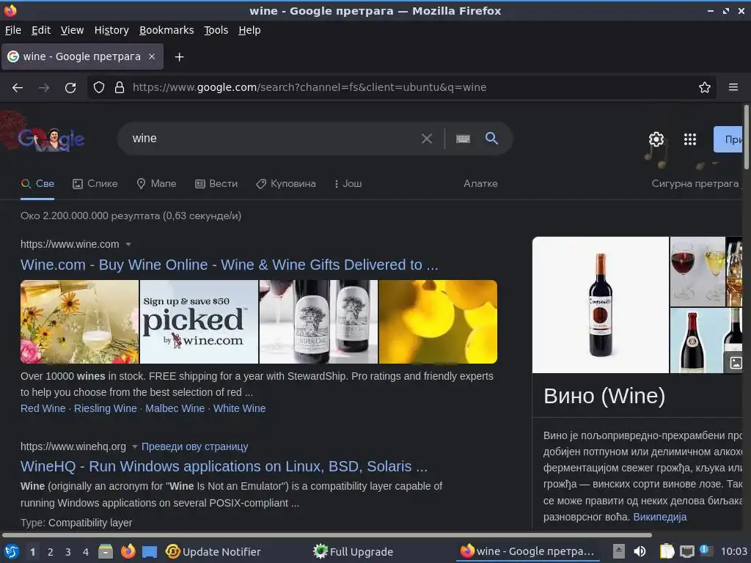Open the 'Још' more search categories menu

[x=348, y=184]
